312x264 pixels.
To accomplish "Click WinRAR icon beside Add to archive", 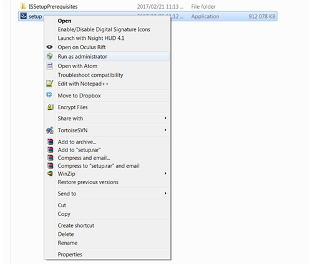I will click(50, 142).
